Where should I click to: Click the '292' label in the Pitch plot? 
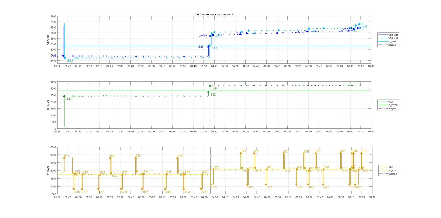213,94
